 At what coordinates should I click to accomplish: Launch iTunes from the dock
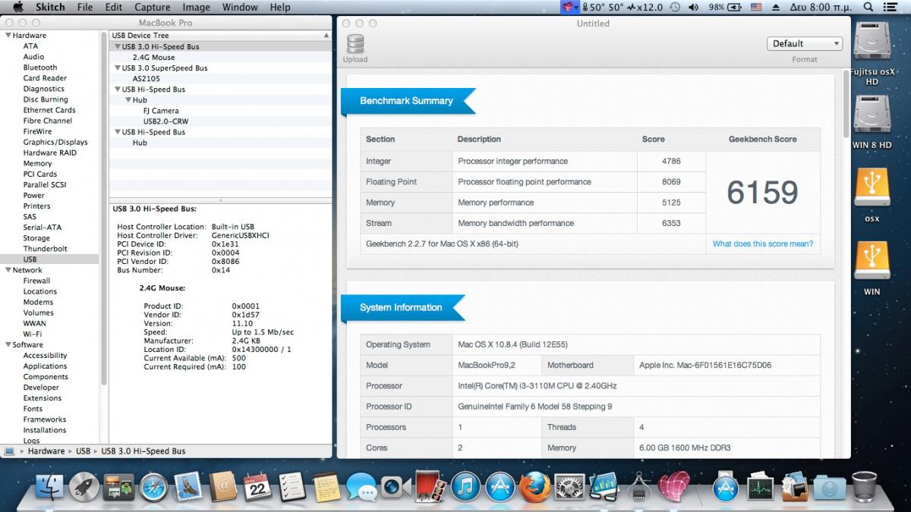tap(465, 486)
